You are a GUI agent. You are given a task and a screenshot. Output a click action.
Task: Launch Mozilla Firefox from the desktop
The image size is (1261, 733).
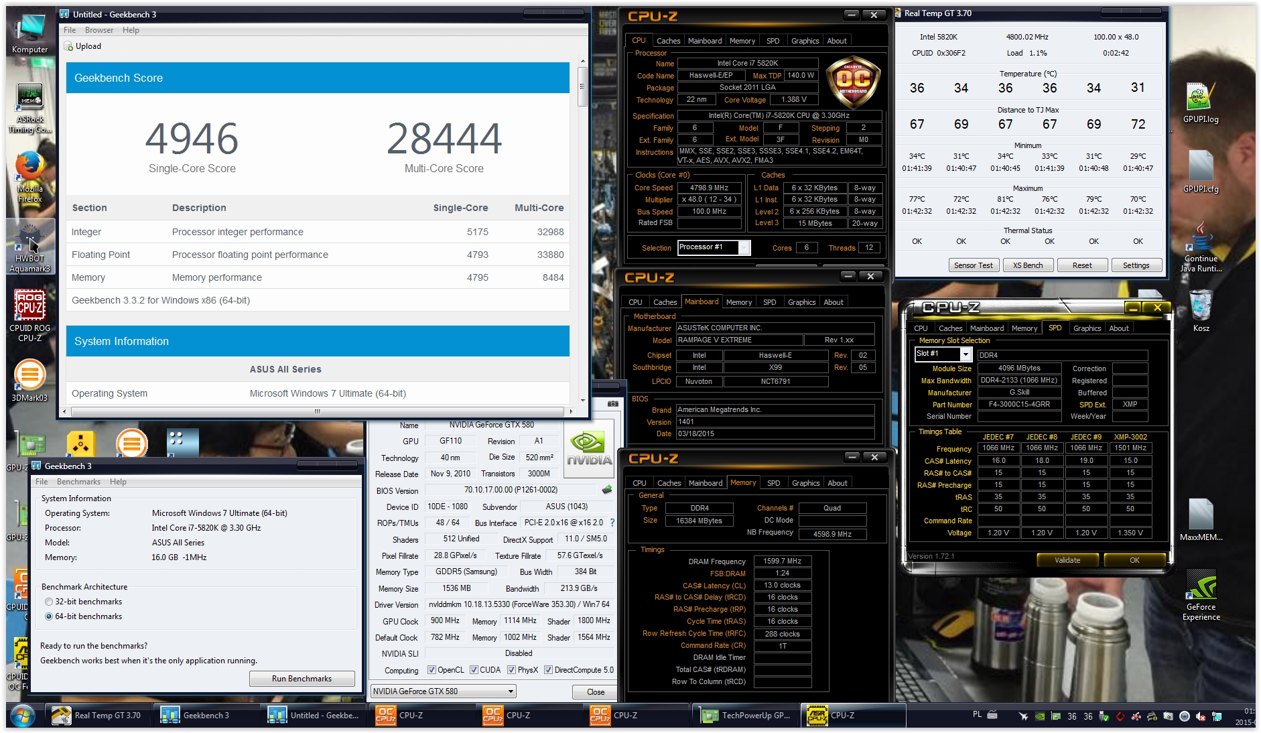[29, 177]
